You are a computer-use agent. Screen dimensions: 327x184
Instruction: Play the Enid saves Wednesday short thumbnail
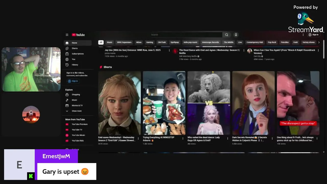119,103
